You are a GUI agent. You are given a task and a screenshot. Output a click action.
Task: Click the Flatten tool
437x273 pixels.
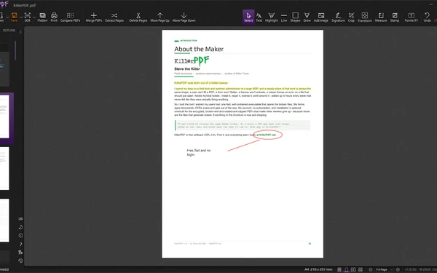point(42,17)
